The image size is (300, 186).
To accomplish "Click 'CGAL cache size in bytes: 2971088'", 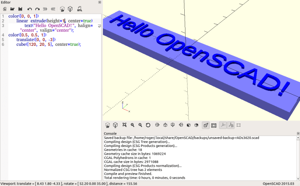I will (131, 162).
